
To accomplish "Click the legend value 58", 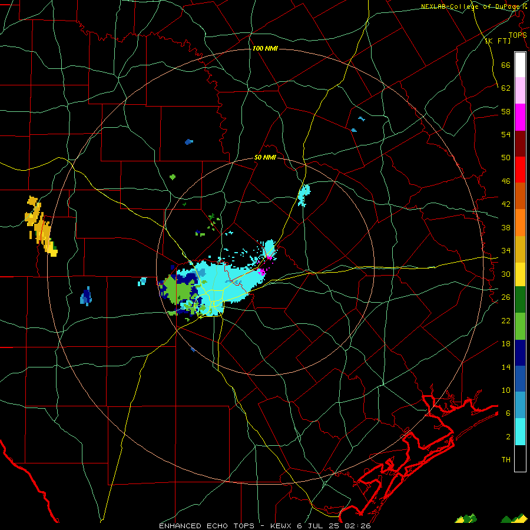I will (506, 111).
